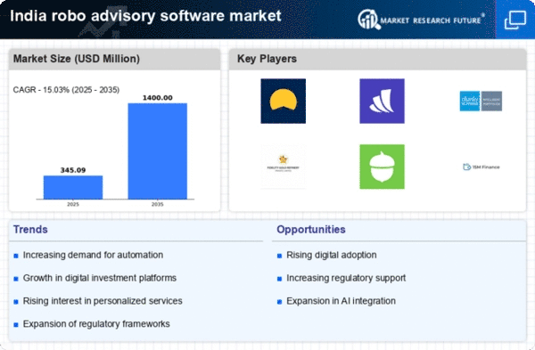Click 'Expansion of regulatory frameworks'
535x350 pixels.
96,324
